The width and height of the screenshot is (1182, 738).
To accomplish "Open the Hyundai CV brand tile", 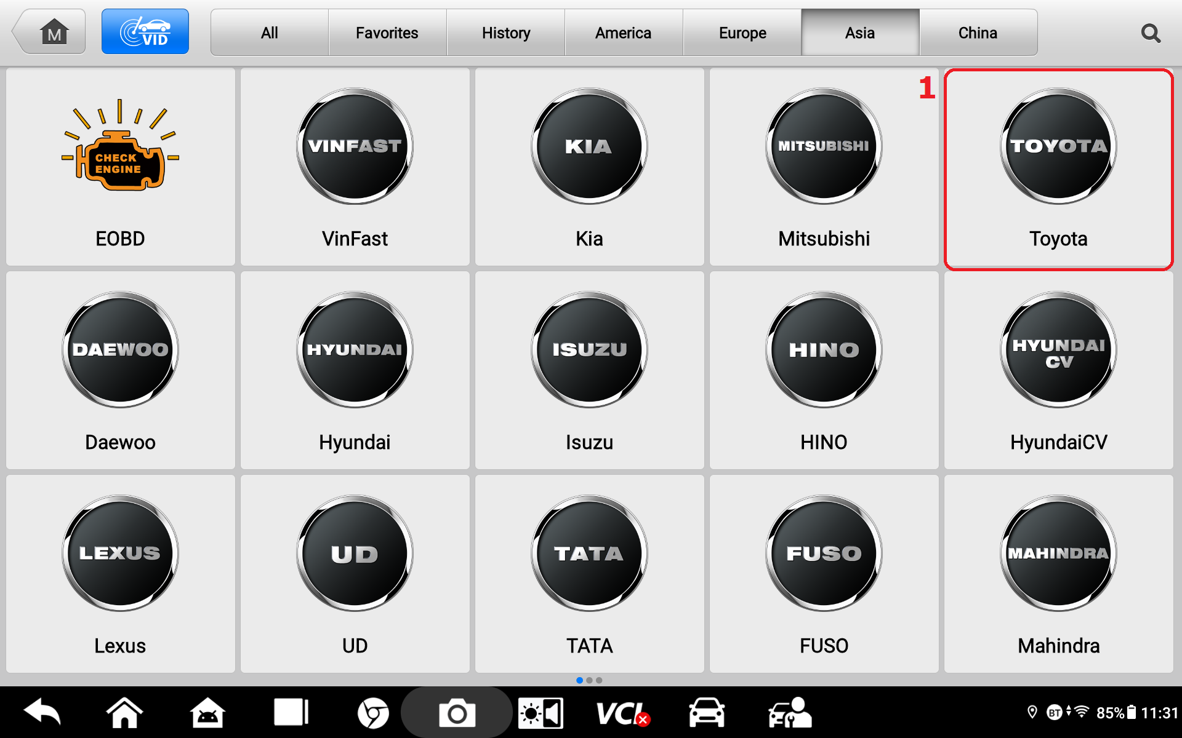I will tap(1058, 370).
